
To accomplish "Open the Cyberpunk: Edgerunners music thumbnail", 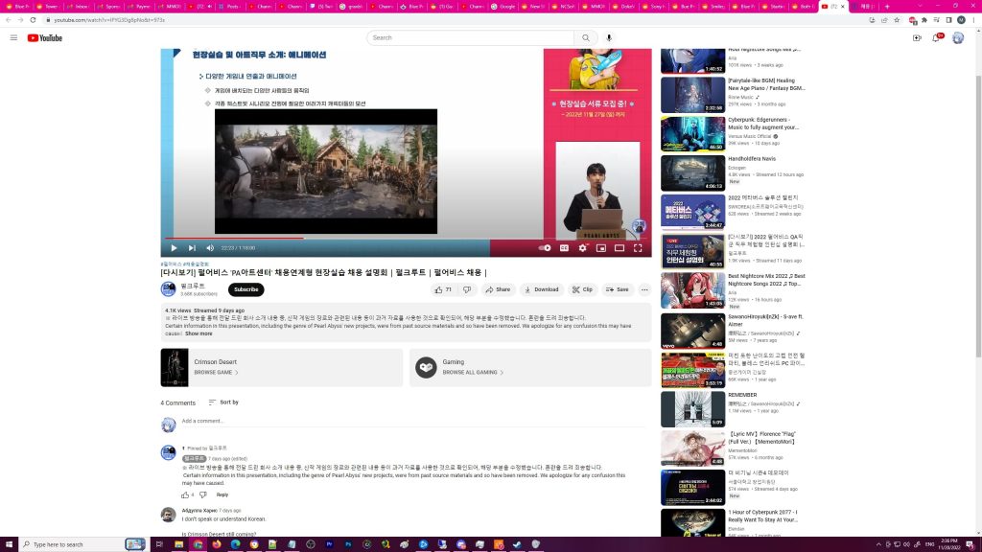I will [692, 133].
